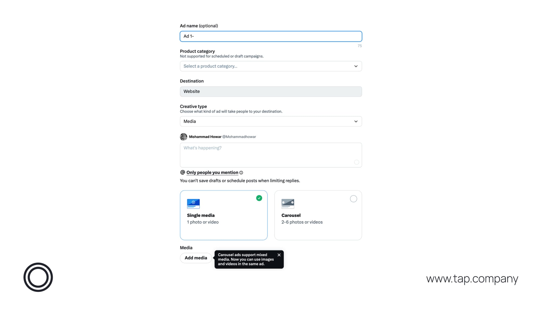Expand the Creative type Media dropdown

[271, 121]
